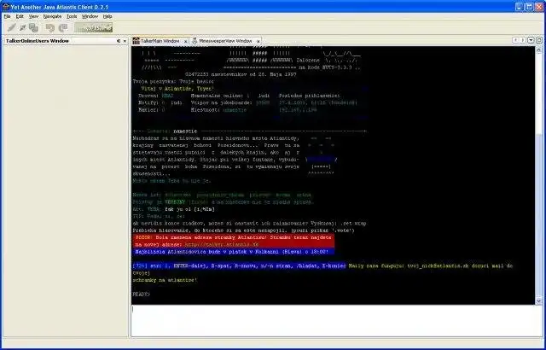Click the 'POZOR' red warning line

pyautogui.click(x=233, y=237)
